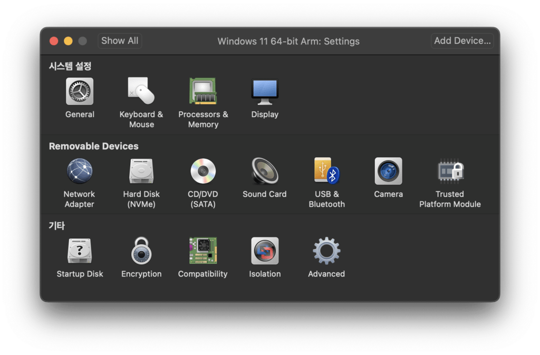Open the Encryption padlock settings
The height and width of the screenshot is (355, 540).
click(x=141, y=251)
